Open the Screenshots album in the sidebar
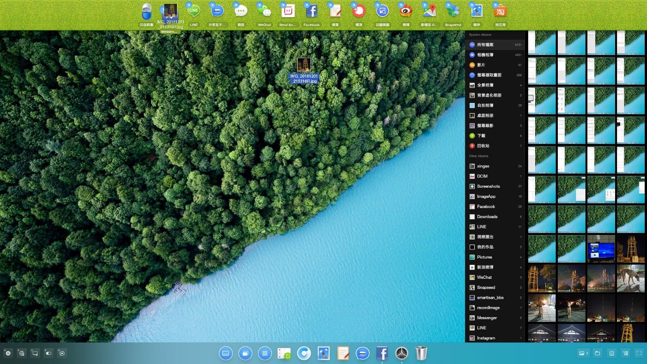 coord(488,186)
